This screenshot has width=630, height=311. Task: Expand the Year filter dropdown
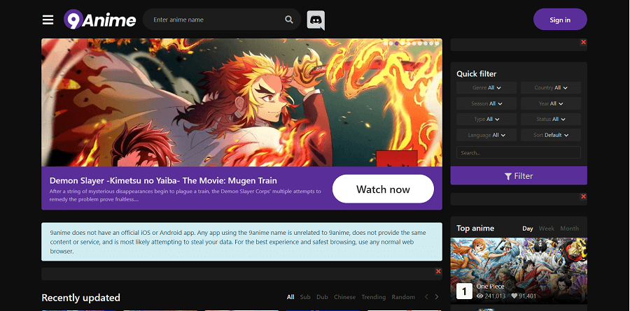click(x=551, y=103)
